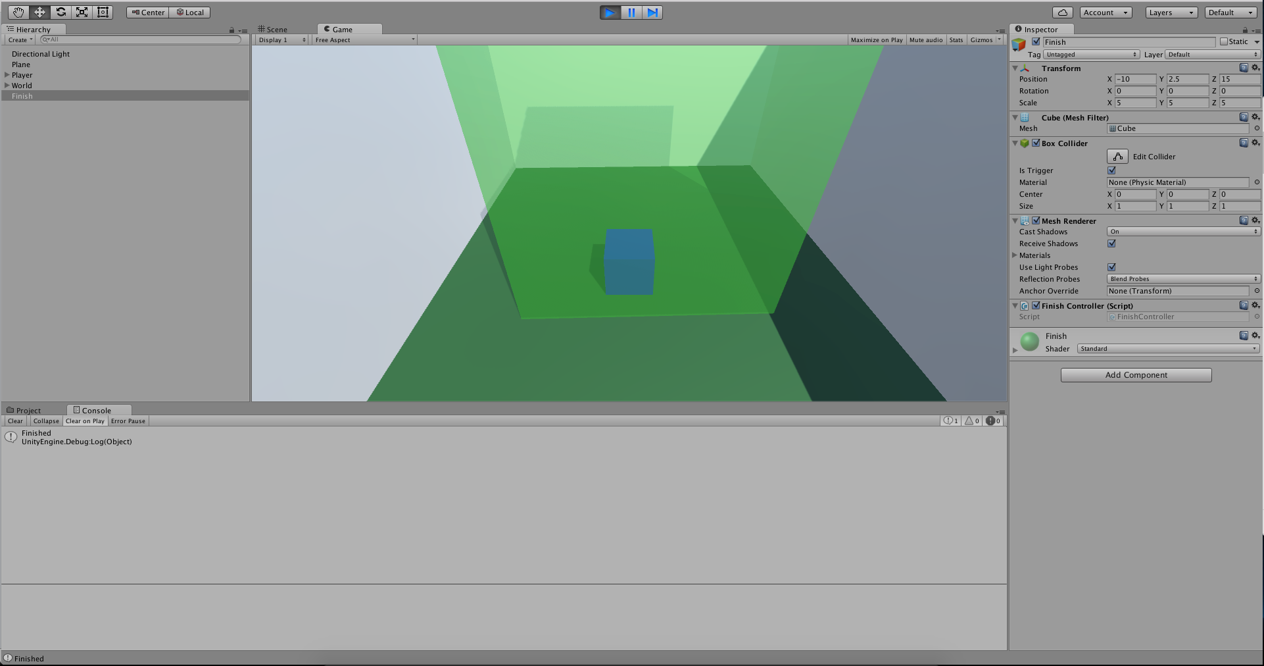Image resolution: width=1264 pixels, height=666 pixels.
Task: Select the Rotate tool
Action: click(x=61, y=12)
